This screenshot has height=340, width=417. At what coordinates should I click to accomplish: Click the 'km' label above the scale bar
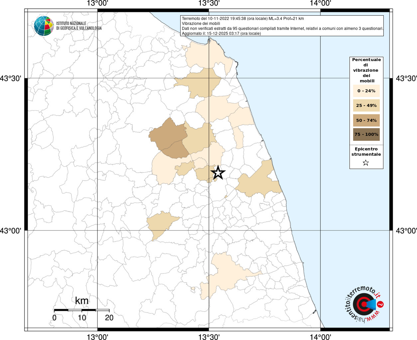(82, 301)
